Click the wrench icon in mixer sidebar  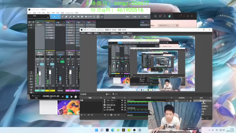[x=31, y=28]
